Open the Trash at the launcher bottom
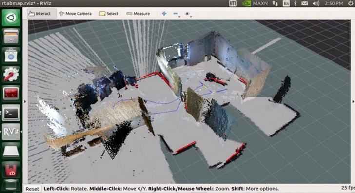 tap(11, 185)
